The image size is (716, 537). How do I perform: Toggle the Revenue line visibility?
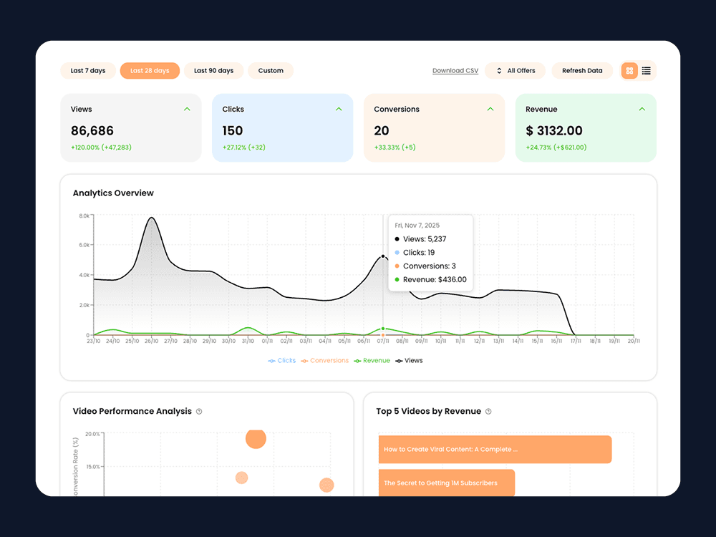(x=371, y=360)
